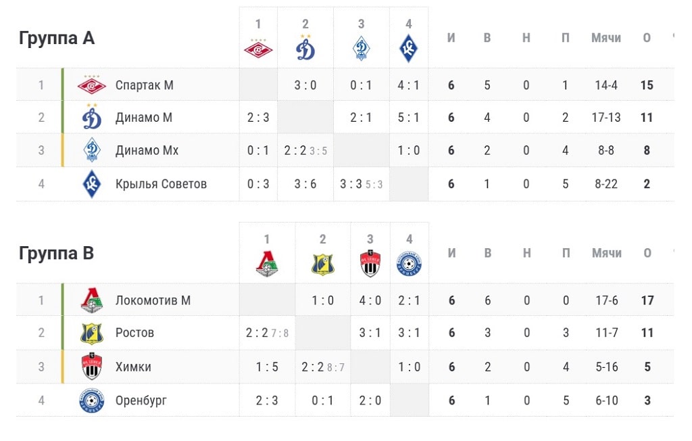Open Ростов team link
This screenshot has width=692, height=441.
(134, 333)
